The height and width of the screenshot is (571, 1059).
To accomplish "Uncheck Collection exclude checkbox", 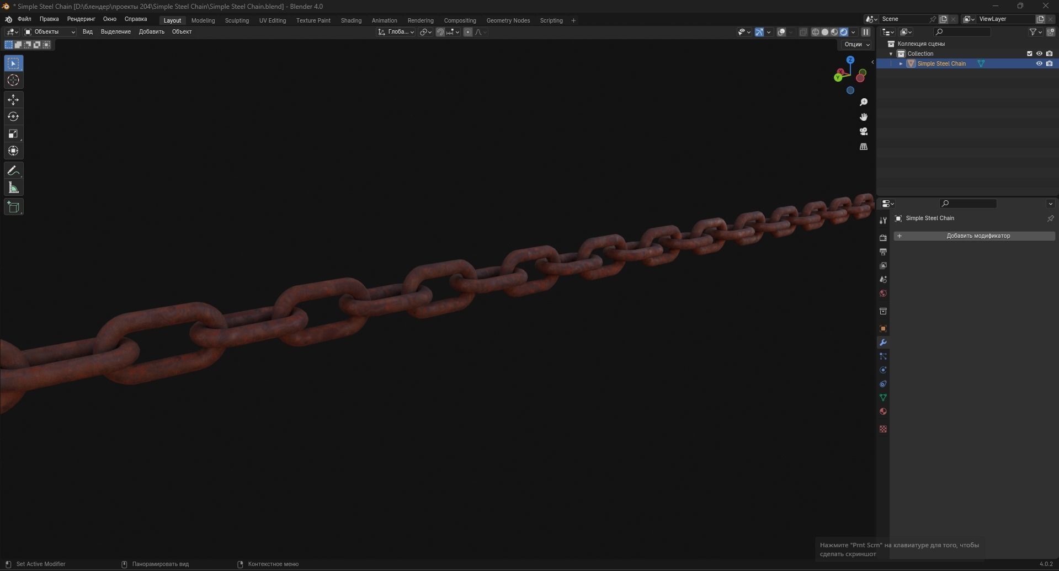I will tap(1029, 54).
